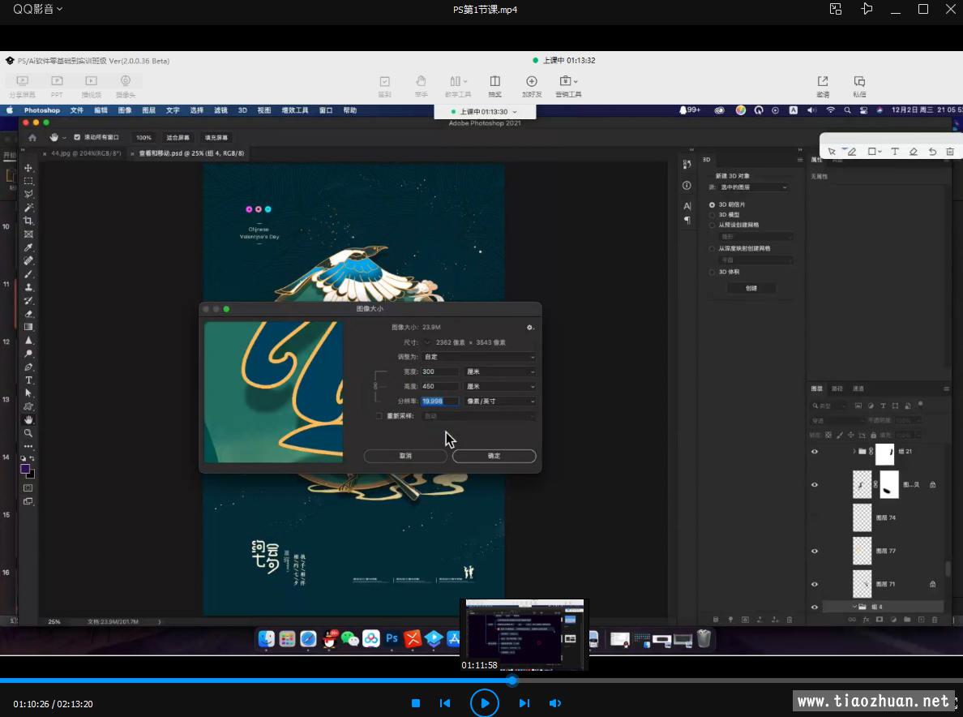
Task: Click the Photoshop Home icon in options bar
Action: 32,138
